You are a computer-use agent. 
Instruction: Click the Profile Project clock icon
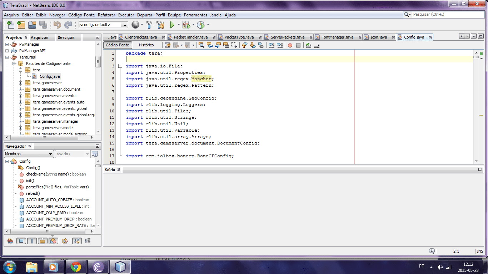coord(200,25)
